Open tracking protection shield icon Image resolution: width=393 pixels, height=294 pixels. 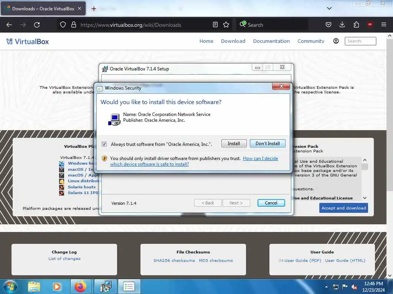[63, 24]
